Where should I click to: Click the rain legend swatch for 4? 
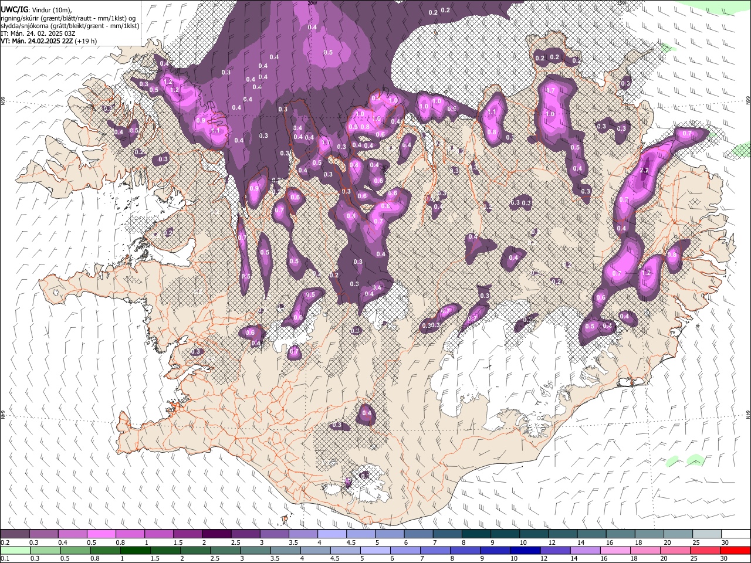[x=314, y=551]
